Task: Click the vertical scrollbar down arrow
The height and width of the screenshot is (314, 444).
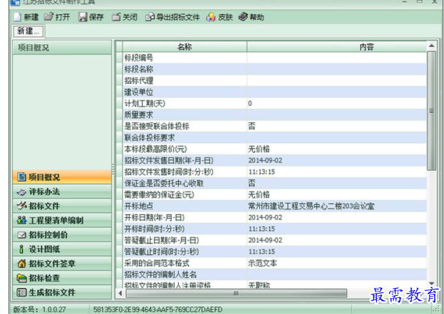Action: tap(431, 283)
